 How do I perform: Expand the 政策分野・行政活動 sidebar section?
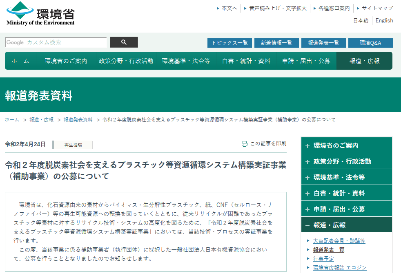pyautogui.click(x=307, y=161)
